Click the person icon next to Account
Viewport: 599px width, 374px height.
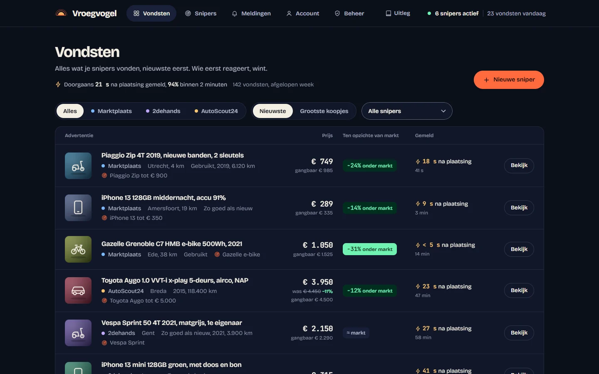click(x=289, y=13)
